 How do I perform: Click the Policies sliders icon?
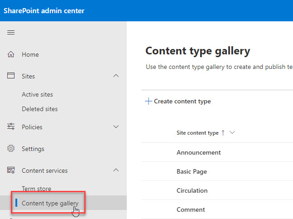point(11,127)
